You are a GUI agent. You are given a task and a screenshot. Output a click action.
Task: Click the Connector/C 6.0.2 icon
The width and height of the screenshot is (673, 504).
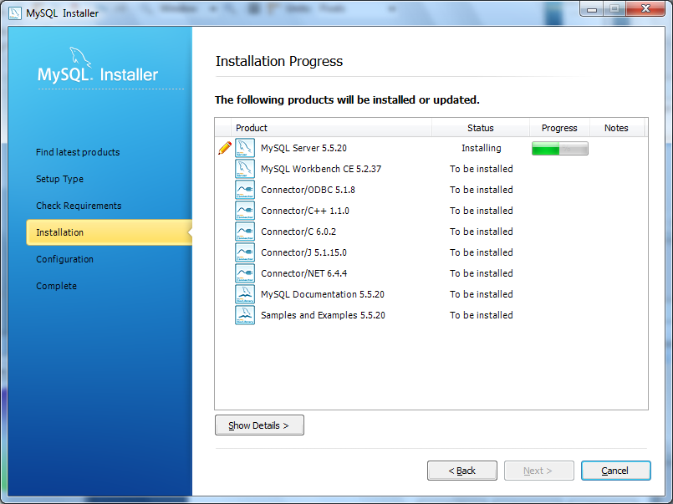pos(245,232)
